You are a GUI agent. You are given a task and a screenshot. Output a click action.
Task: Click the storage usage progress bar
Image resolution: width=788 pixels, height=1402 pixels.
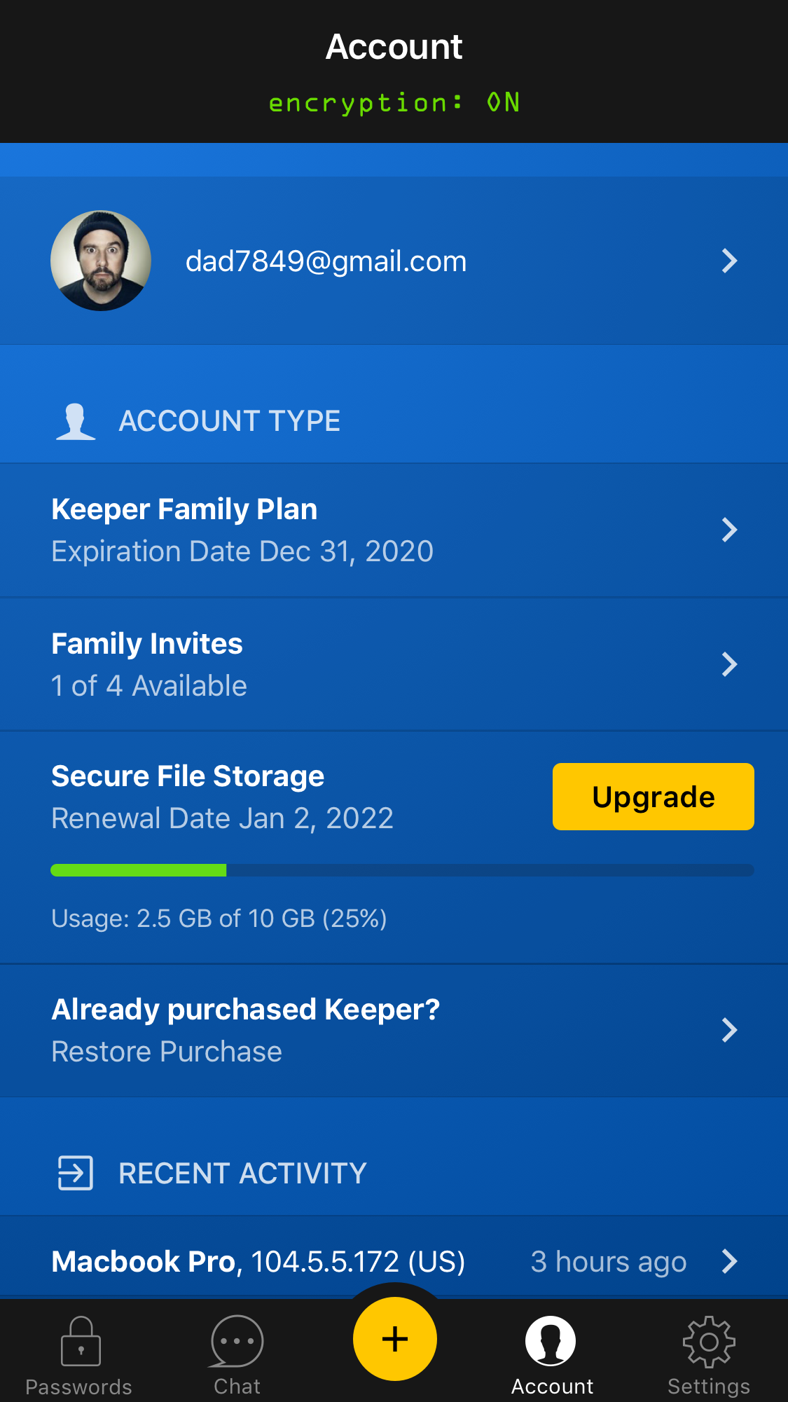[x=402, y=870]
